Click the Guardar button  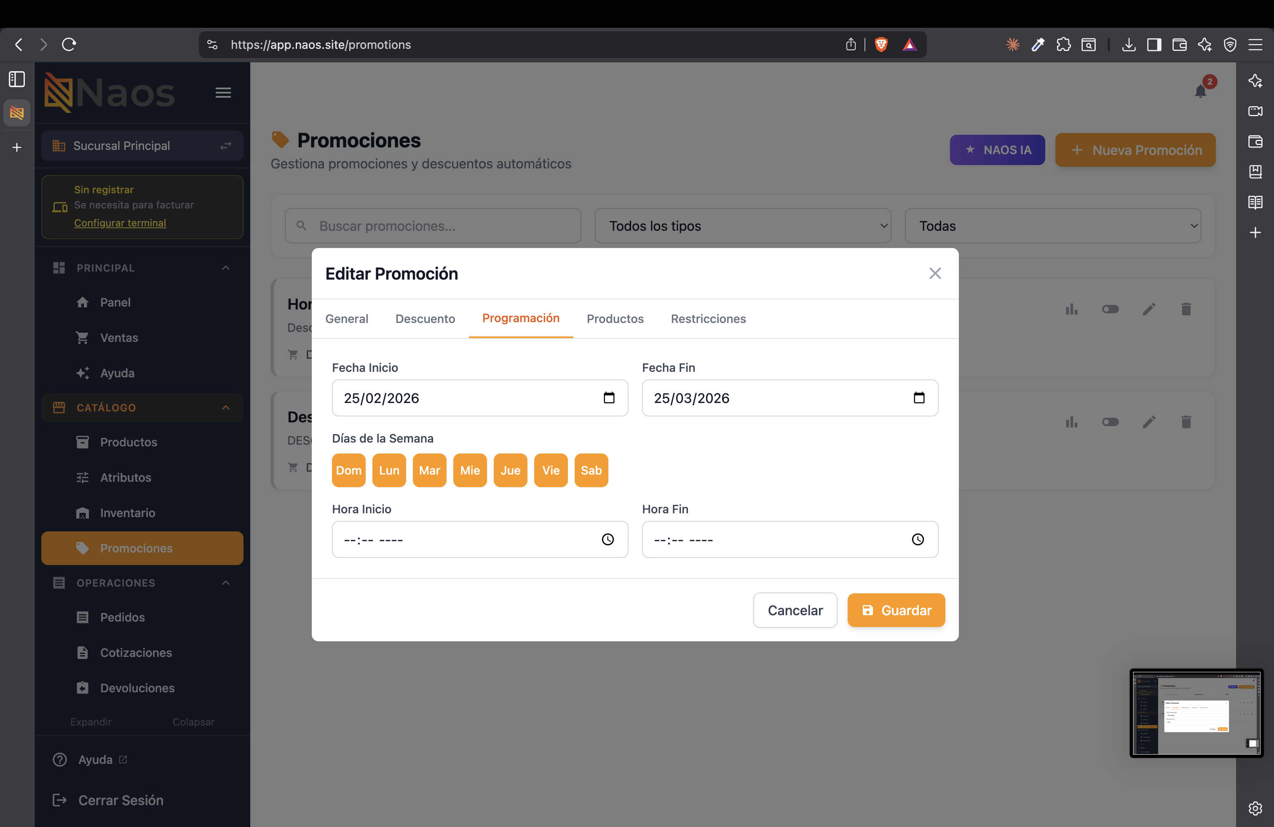tap(896, 610)
